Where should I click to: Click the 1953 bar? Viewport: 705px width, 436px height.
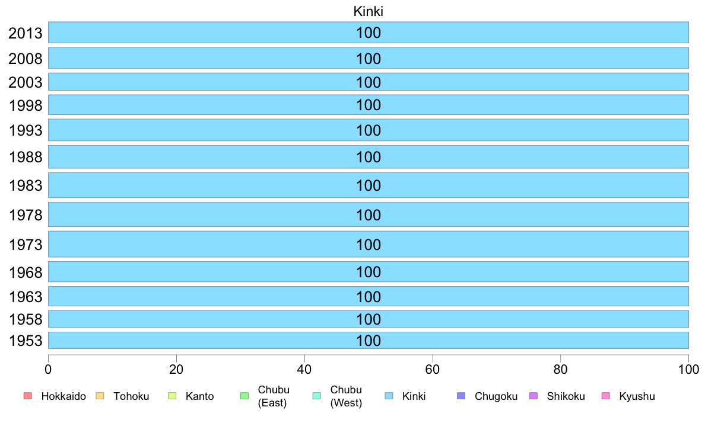pos(369,341)
